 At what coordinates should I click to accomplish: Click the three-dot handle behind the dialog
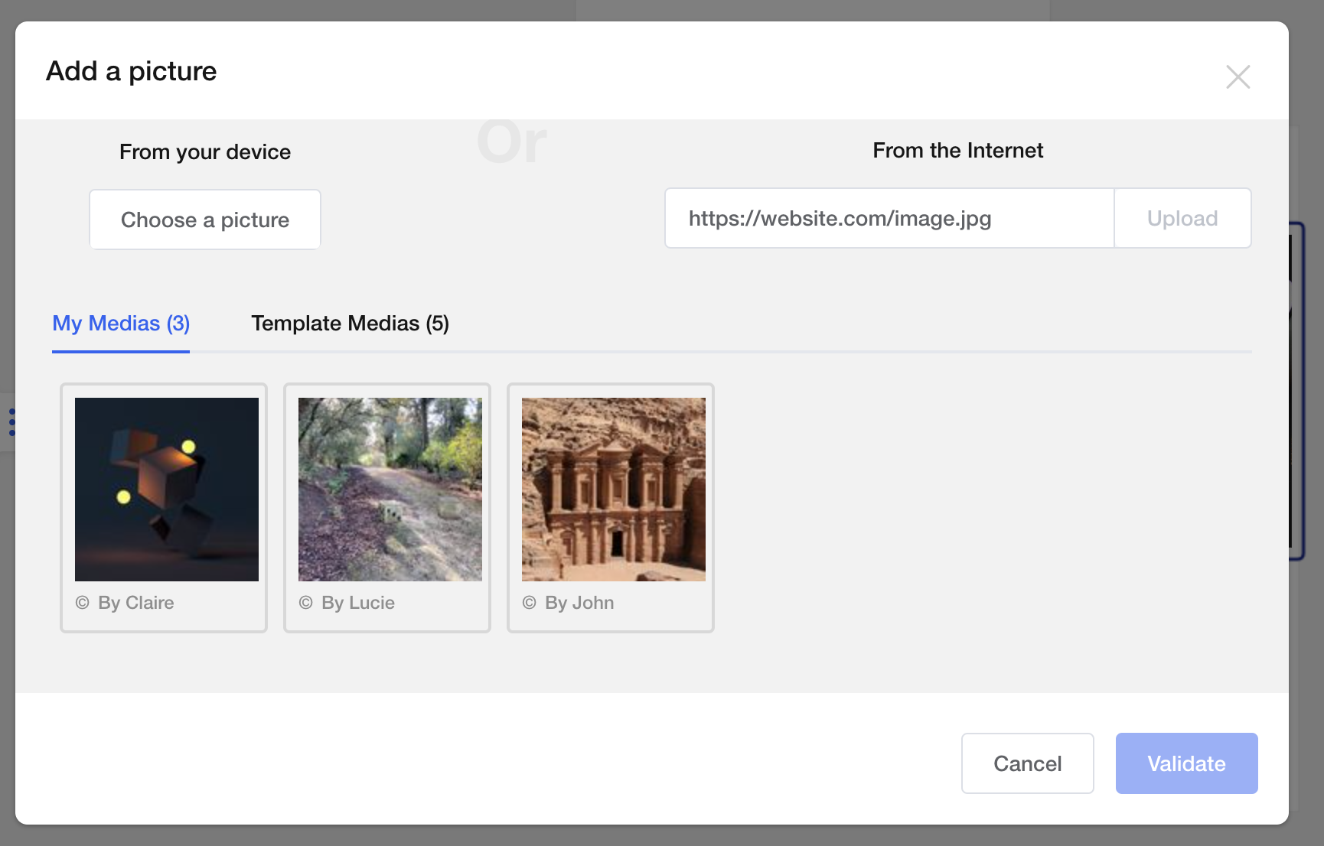(11, 422)
